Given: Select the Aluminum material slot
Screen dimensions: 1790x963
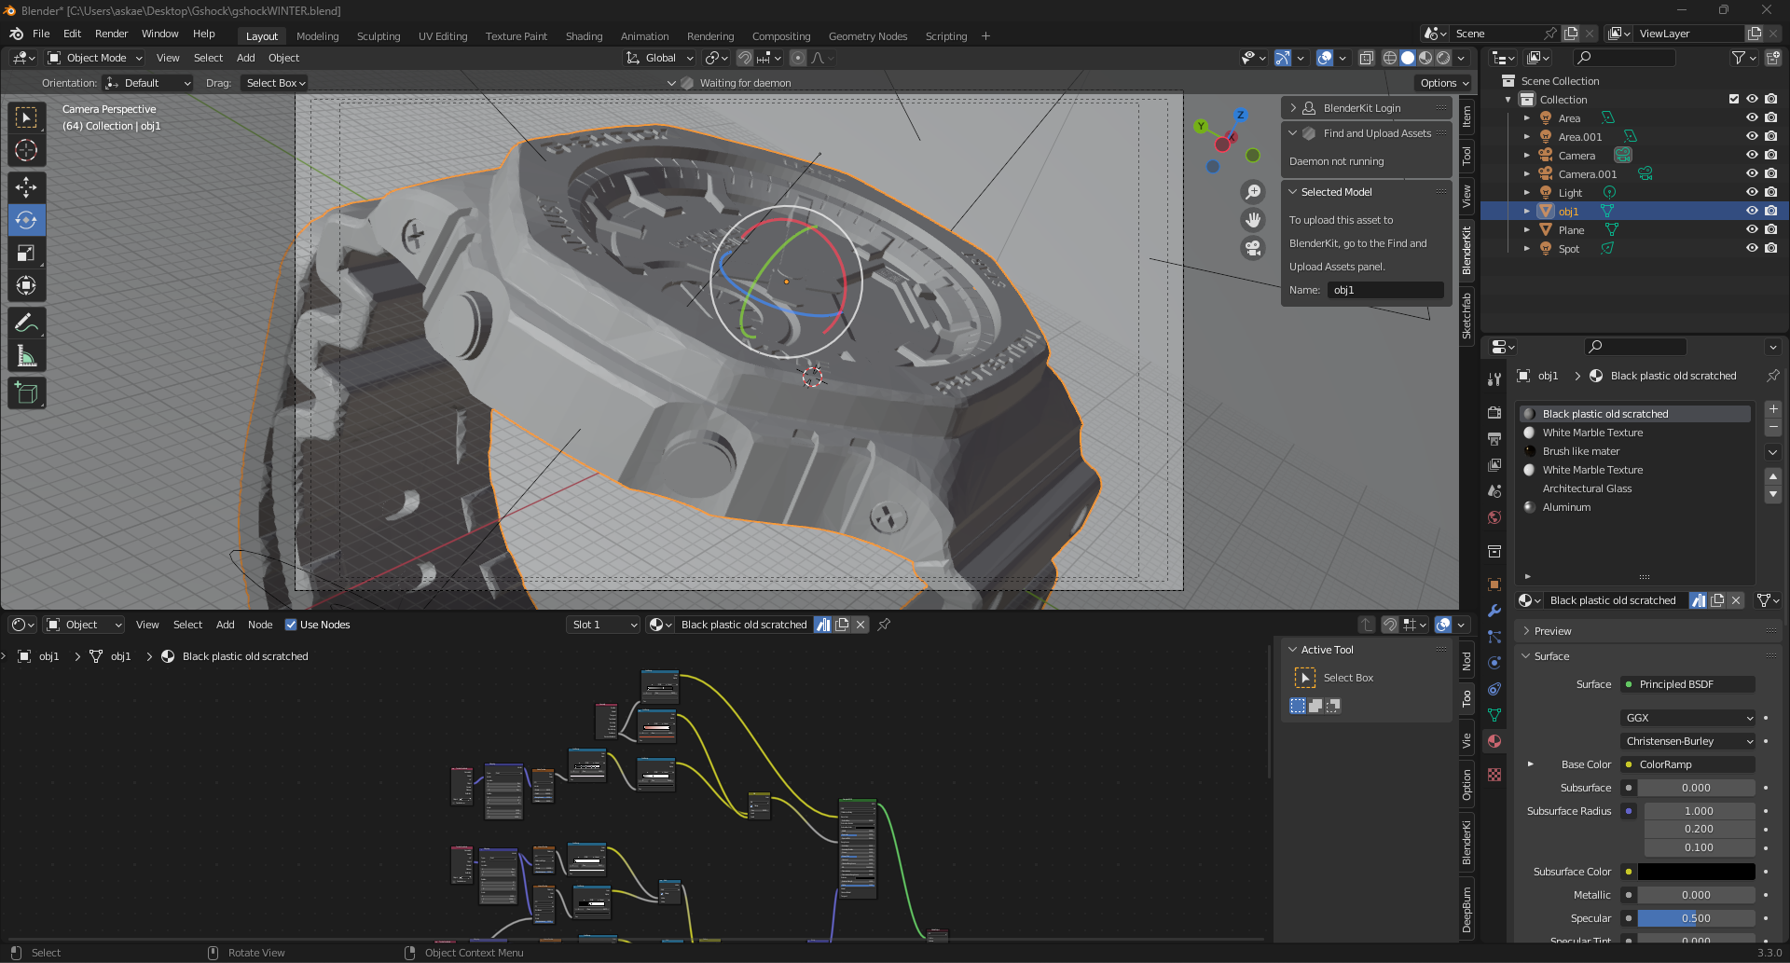Looking at the screenshot, I should click(x=1635, y=507).
